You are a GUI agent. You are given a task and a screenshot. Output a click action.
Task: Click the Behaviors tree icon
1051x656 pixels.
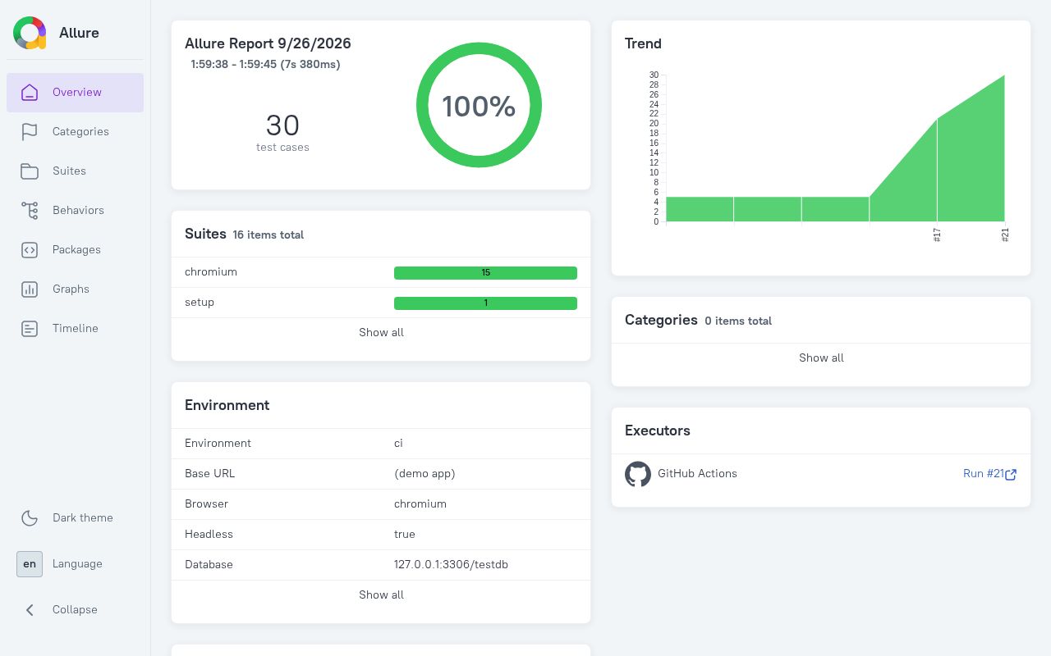tap(30, 210)
